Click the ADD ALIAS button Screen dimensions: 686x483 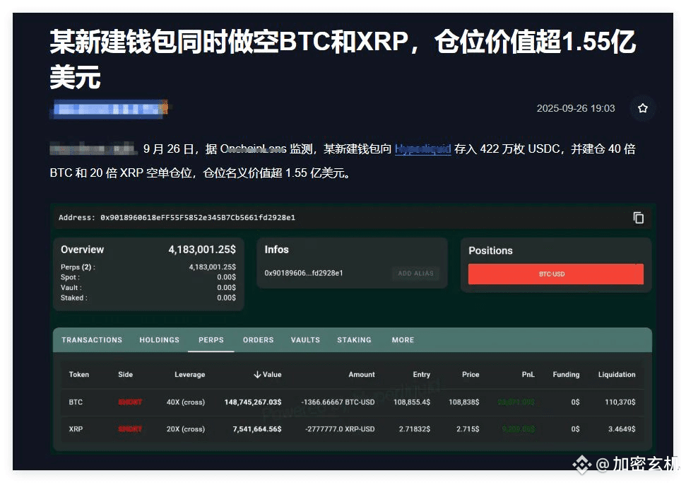tap(415, 273)
